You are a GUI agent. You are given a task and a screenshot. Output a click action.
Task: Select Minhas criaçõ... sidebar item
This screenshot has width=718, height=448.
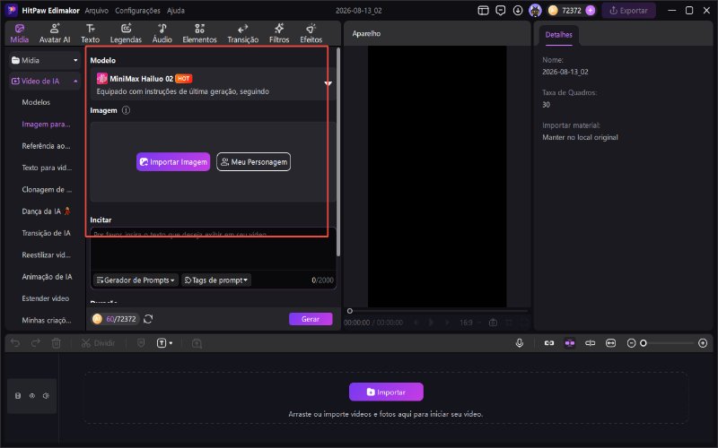click(47, 321)
